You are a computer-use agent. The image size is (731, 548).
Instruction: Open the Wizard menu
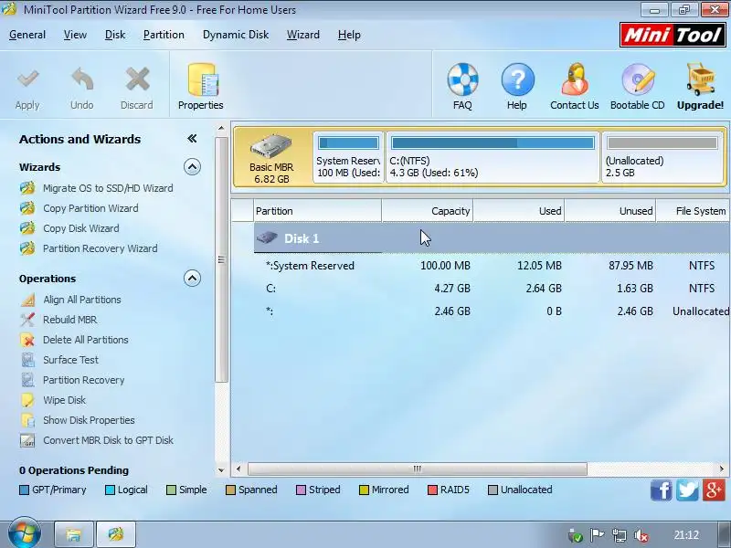(x=303, y=35)
